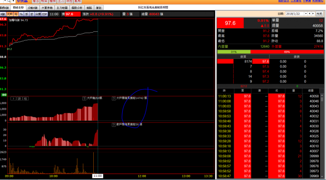Click the ? help box in volume panel
326x180 pixels.
click(x=13, y=99)
